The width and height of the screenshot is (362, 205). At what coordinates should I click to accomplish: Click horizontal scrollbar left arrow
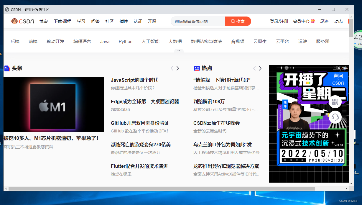[6, 188]
